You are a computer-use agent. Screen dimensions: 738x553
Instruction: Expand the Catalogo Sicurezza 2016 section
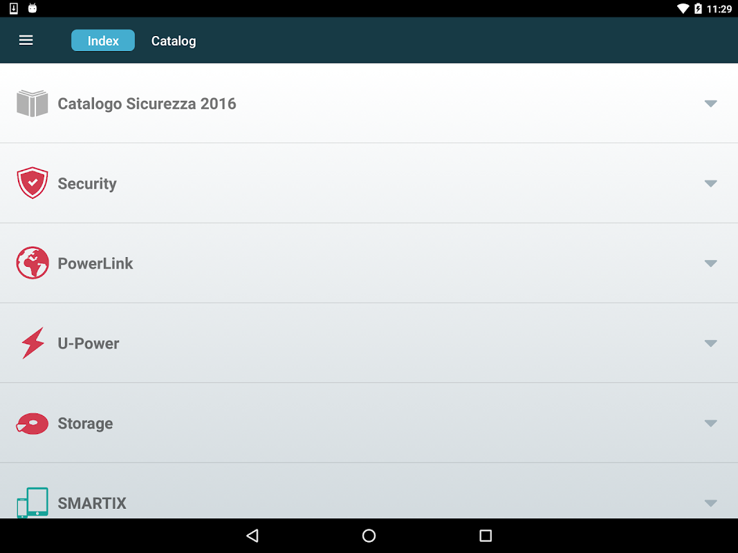point(711,104)
